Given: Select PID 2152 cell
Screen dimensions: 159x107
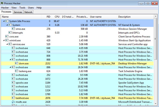Looking at the screenshot, I should click(x=48, y=63).
